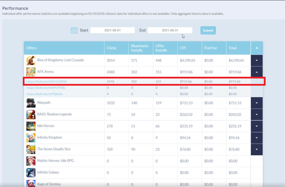Expand the Infinity Kingdom offer row
This screenshot has height=187, width=285.
point(257,138)
